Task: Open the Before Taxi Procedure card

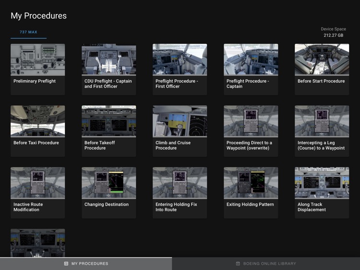Action: (37, 131)
